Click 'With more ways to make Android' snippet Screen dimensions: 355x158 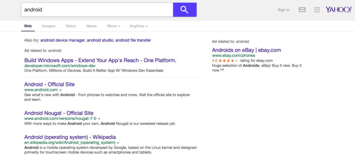(100, 124)
